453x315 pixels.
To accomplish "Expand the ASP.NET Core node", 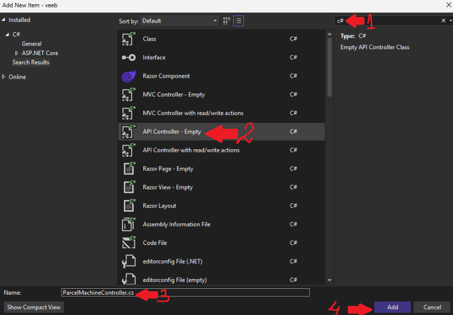I will pyautogui.click(x=17, y=53).
